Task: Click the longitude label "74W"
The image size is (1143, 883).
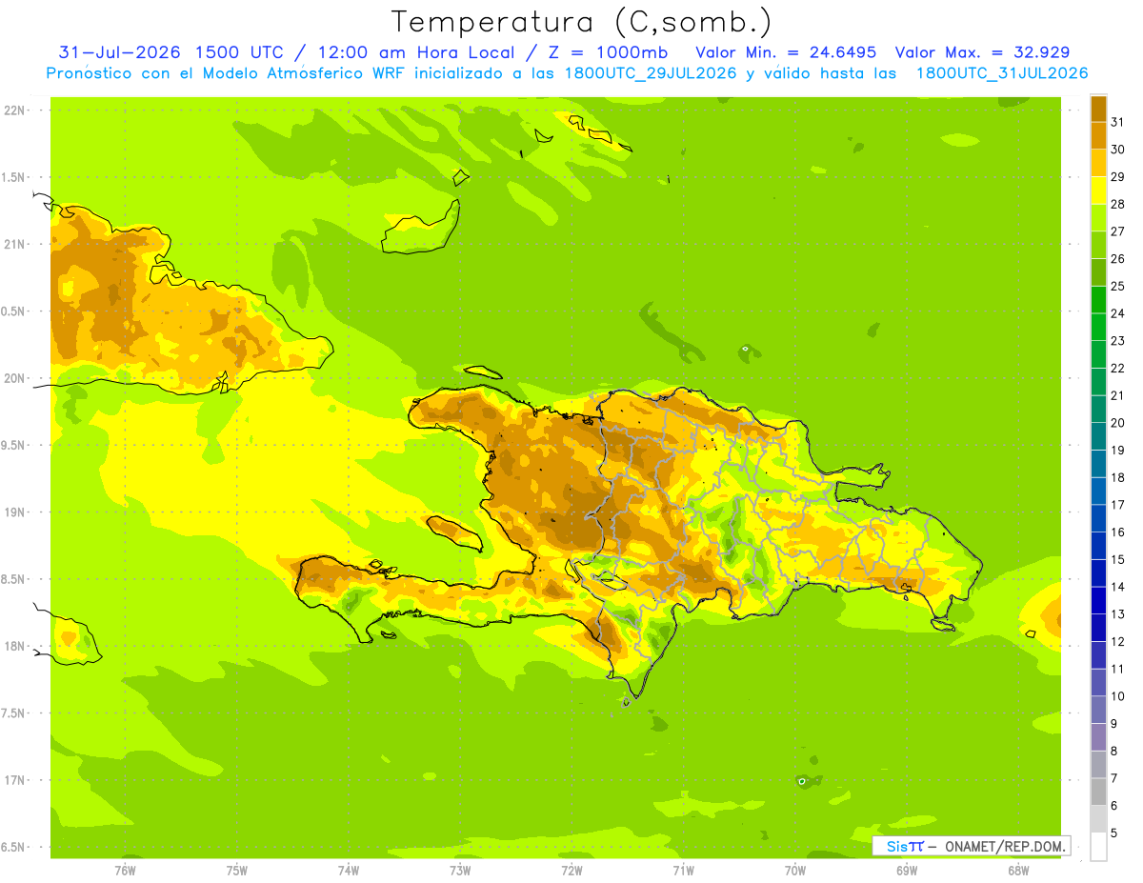Action: coord(349,870)
